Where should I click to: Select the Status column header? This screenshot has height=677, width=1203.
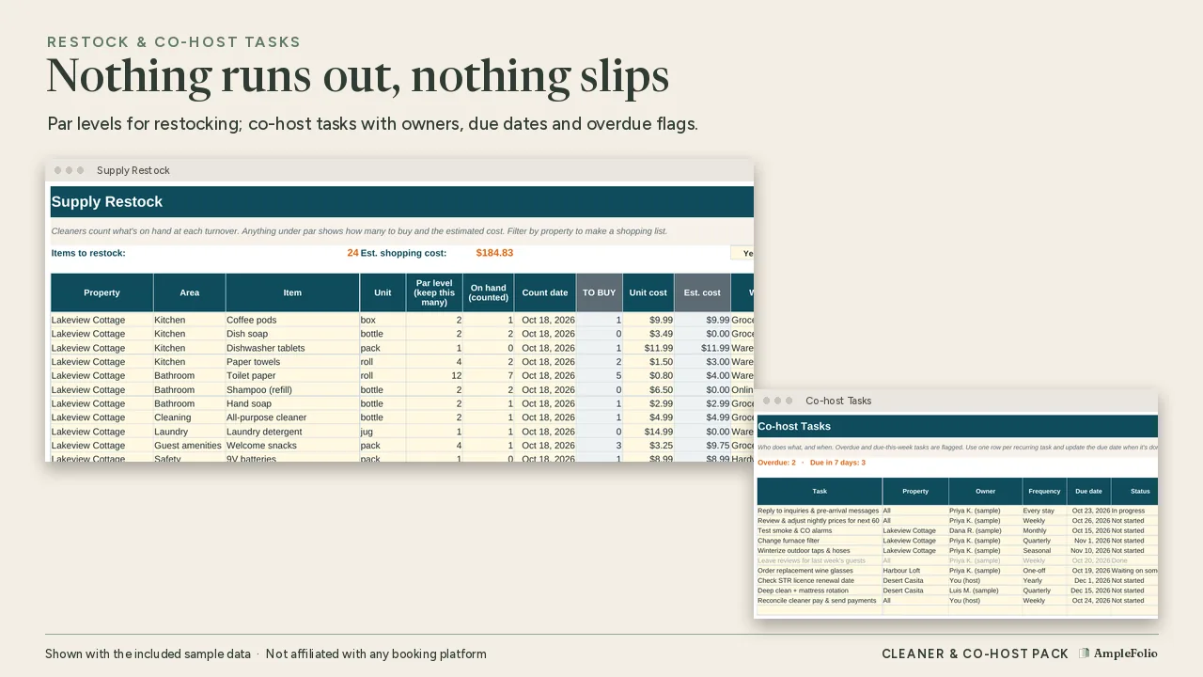pos(1134,491)
